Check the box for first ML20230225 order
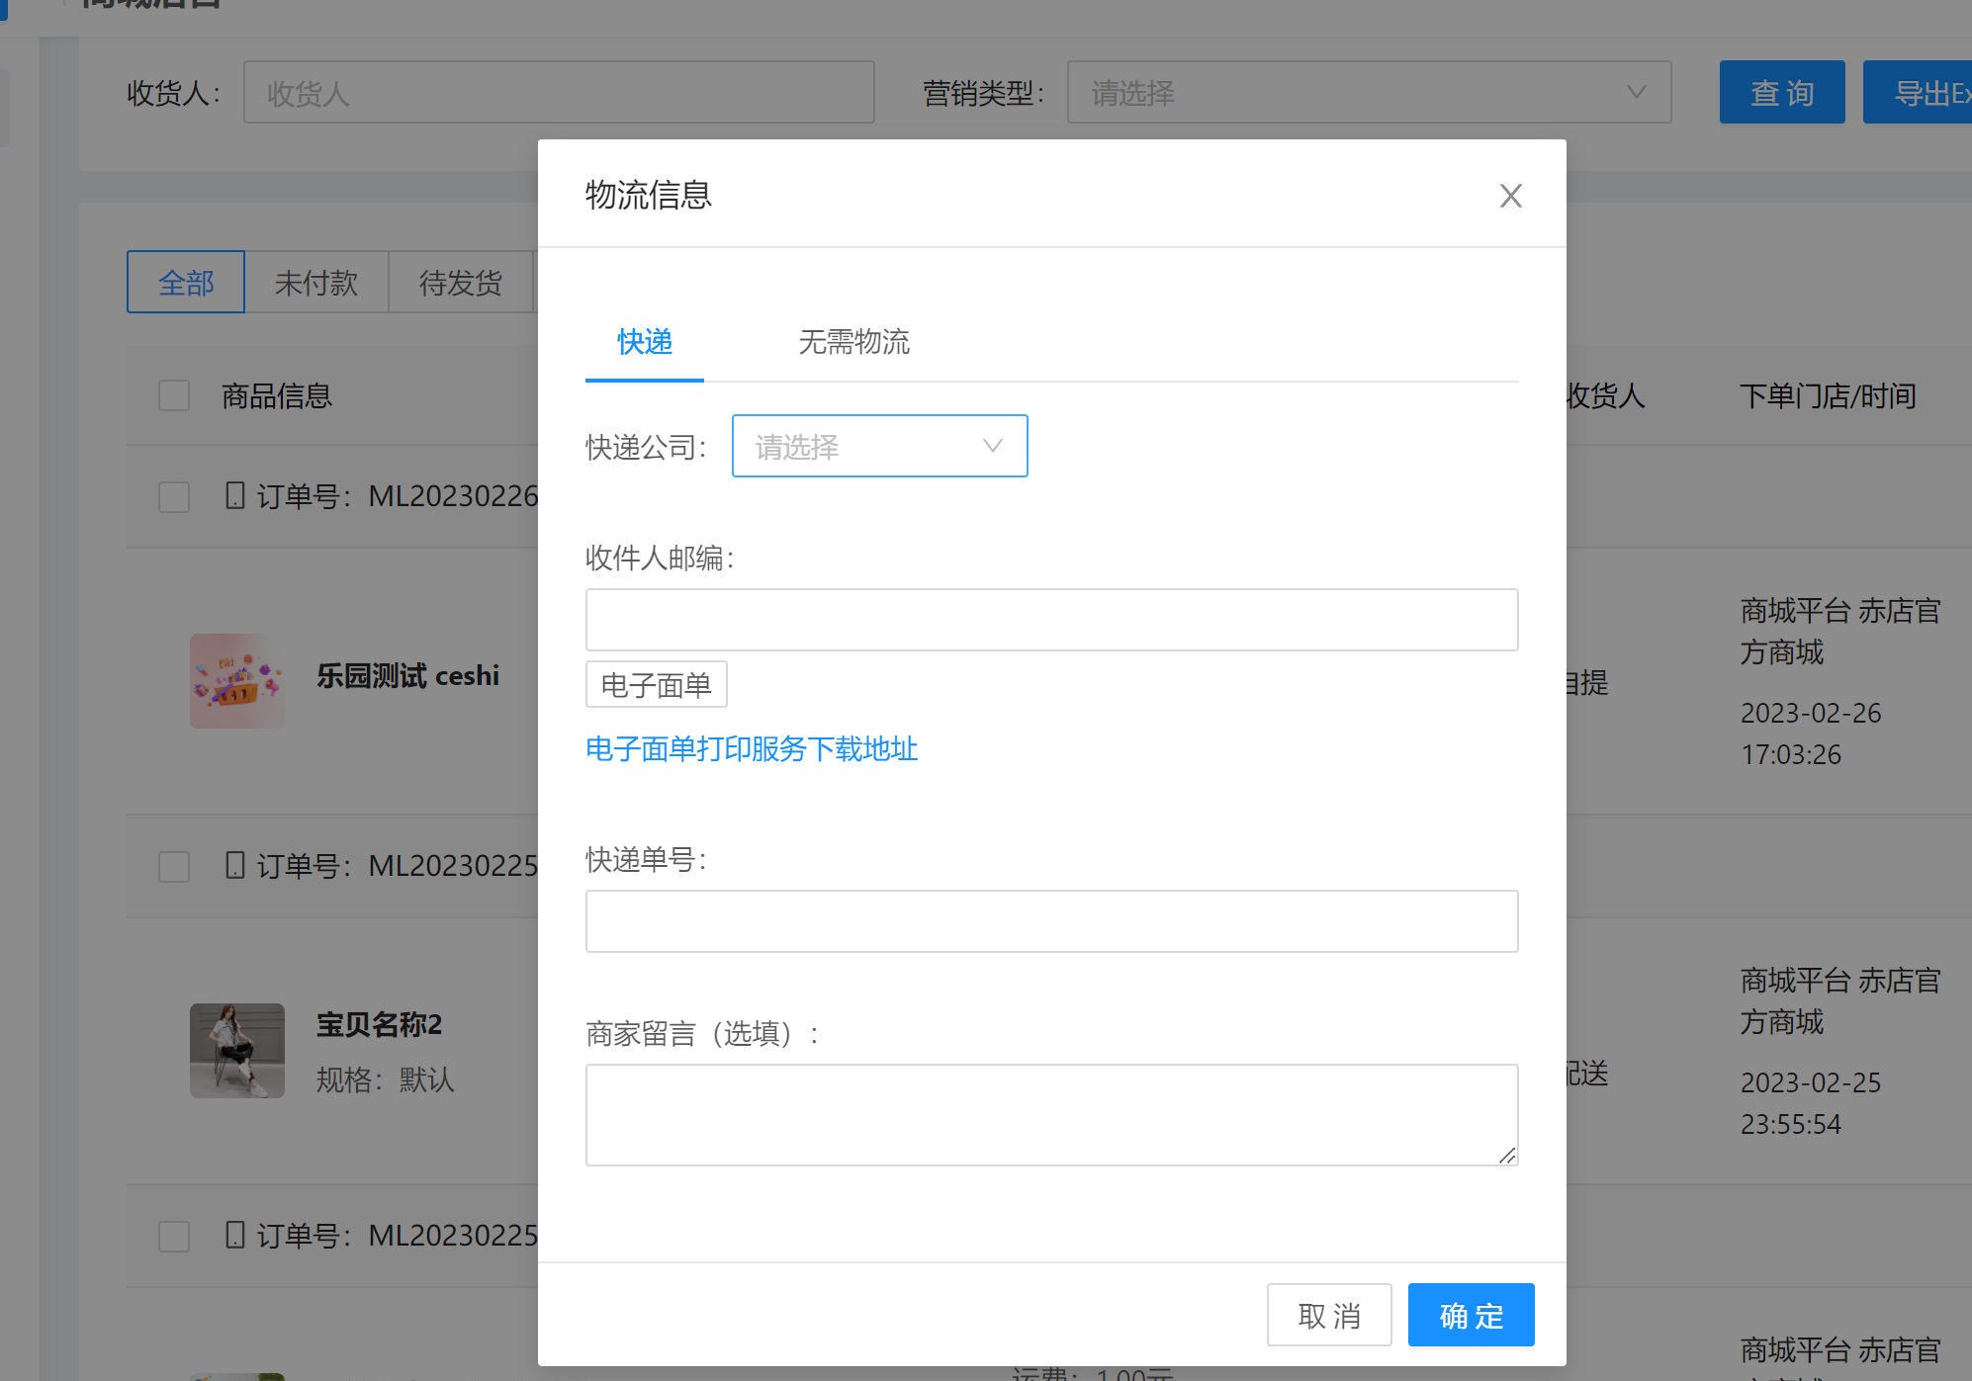This screenshot has width=1972, height=1381. tap(174, 866)
